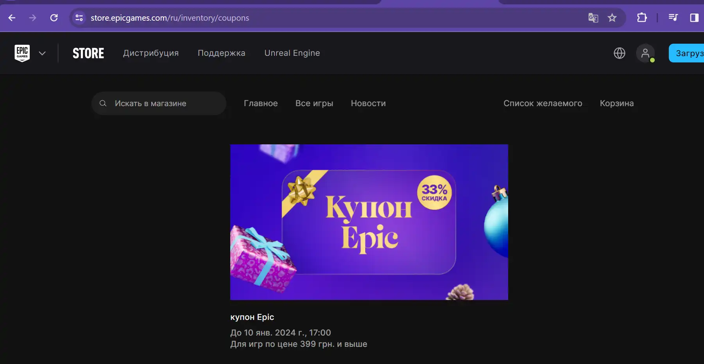The height and width of the screenshot is (364, 704).
Task: Switch to the Все игры tab
Action: pyautogui.click(x=314, y=103)
